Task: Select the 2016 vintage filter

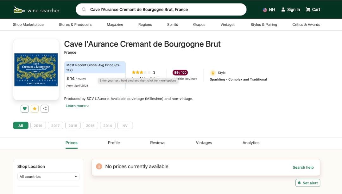Action: point(73,126)
